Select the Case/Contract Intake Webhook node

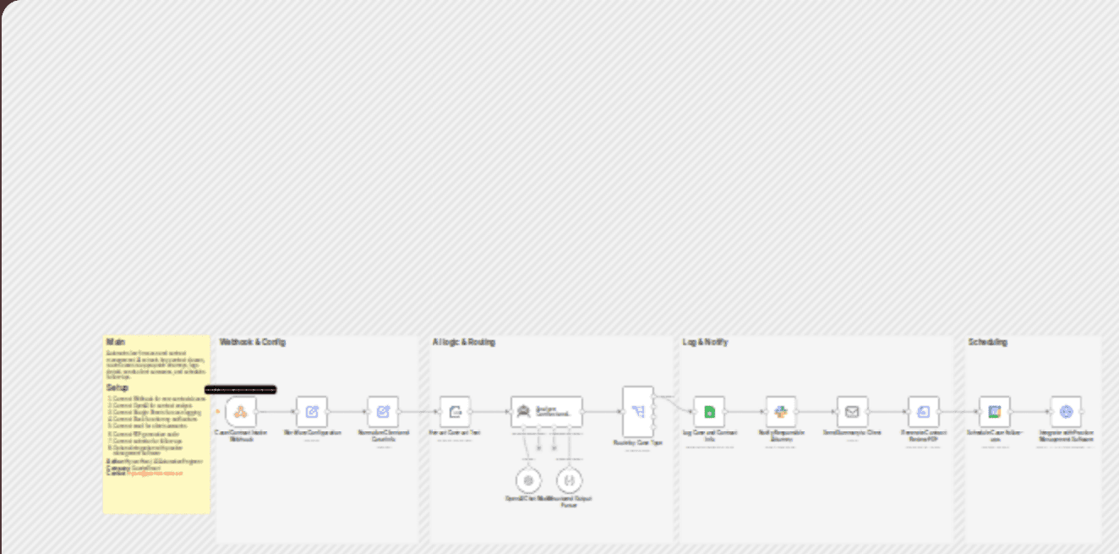coord(241,412)
